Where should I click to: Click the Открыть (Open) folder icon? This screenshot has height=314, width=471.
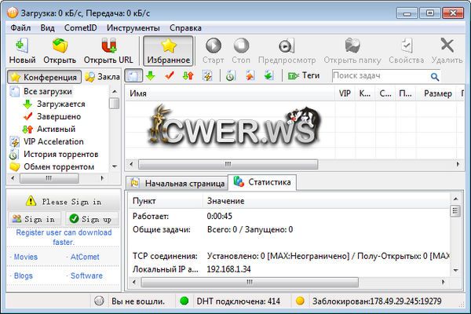[x=60, y=46]
